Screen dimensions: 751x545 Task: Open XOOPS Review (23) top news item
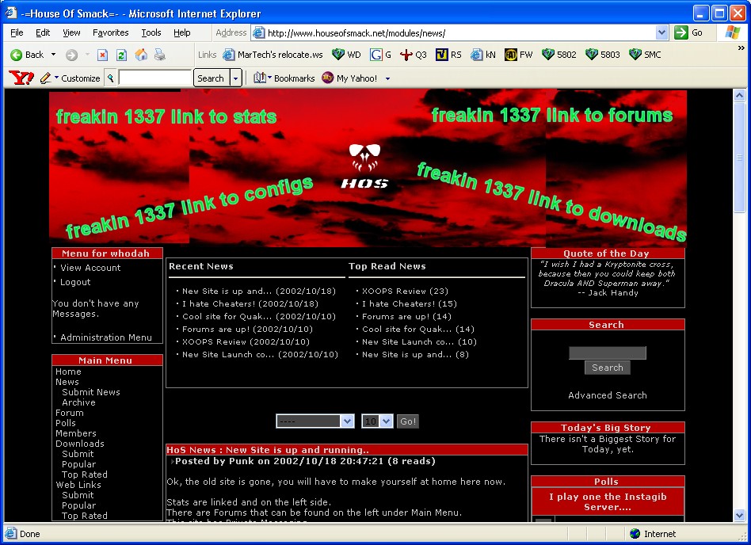click(x=405, y=292)
